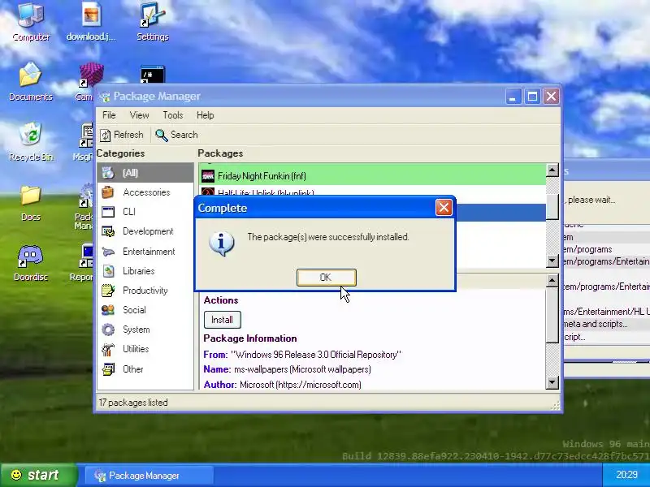The height and width of the screenshot is (487, 650).
Task: Click the Microsoft author URL text
Action: tap(318, 385)
